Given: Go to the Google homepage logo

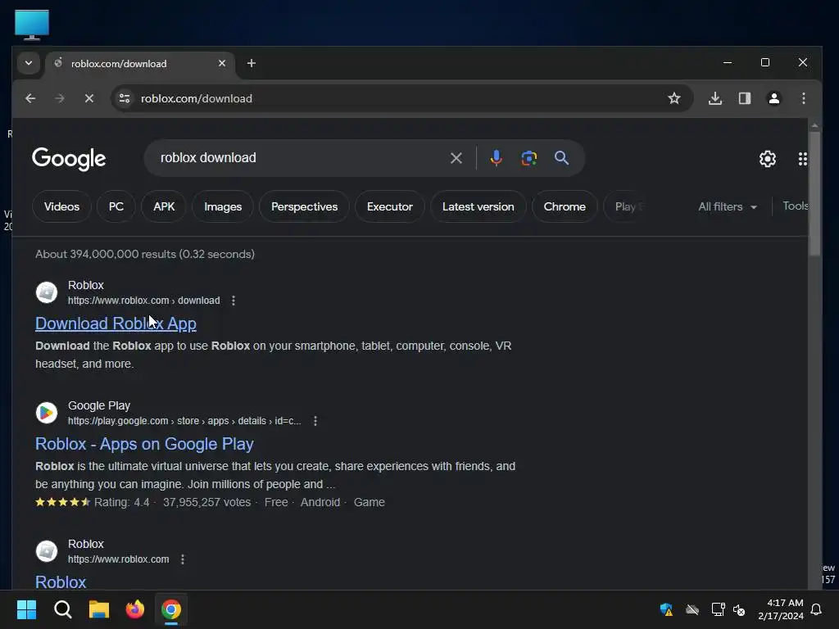Looking at the screenshot, I should (x=69, y=159).
